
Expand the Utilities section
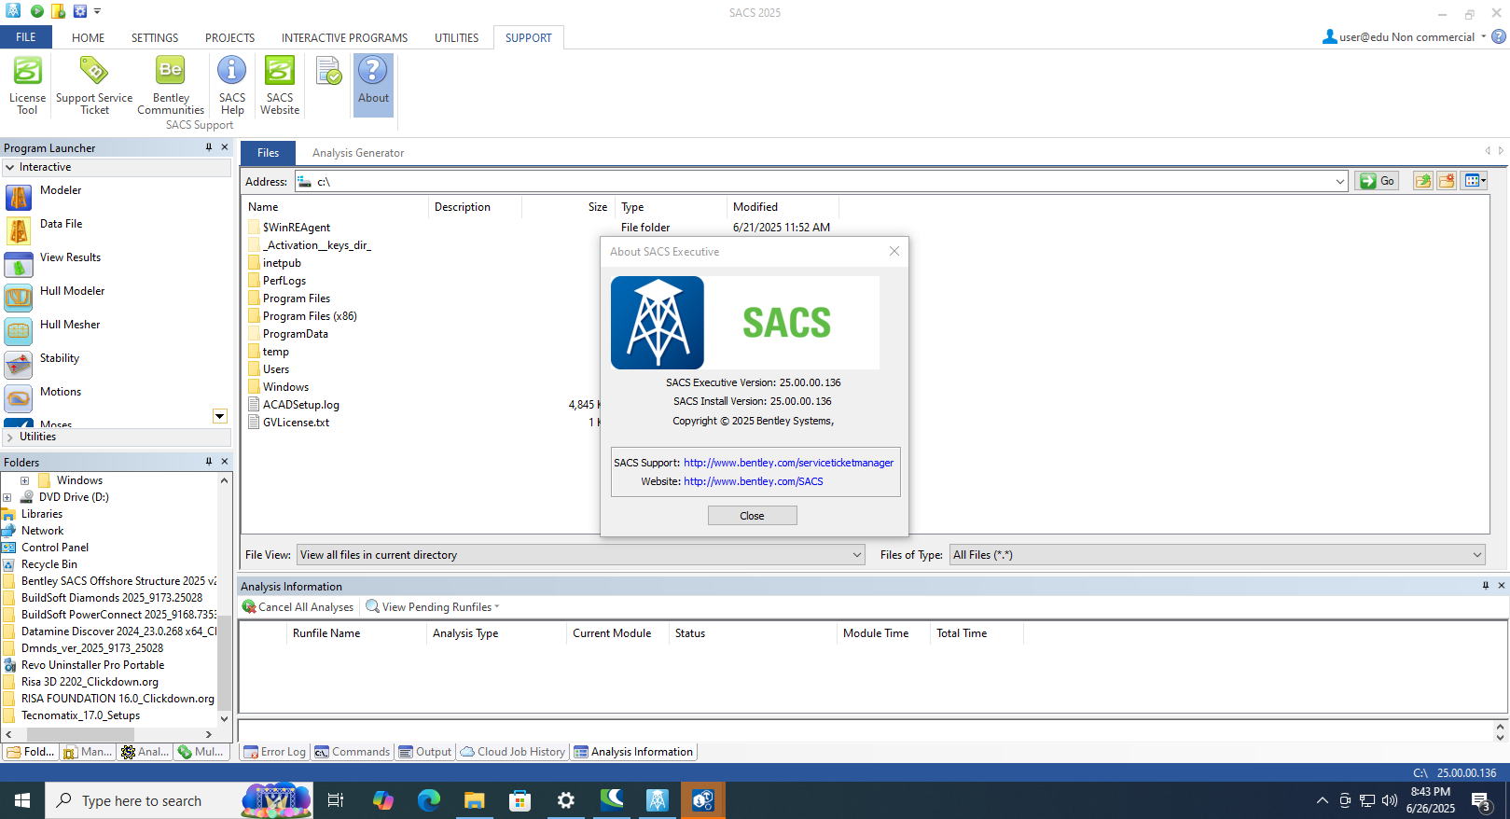tap(9, 437)
